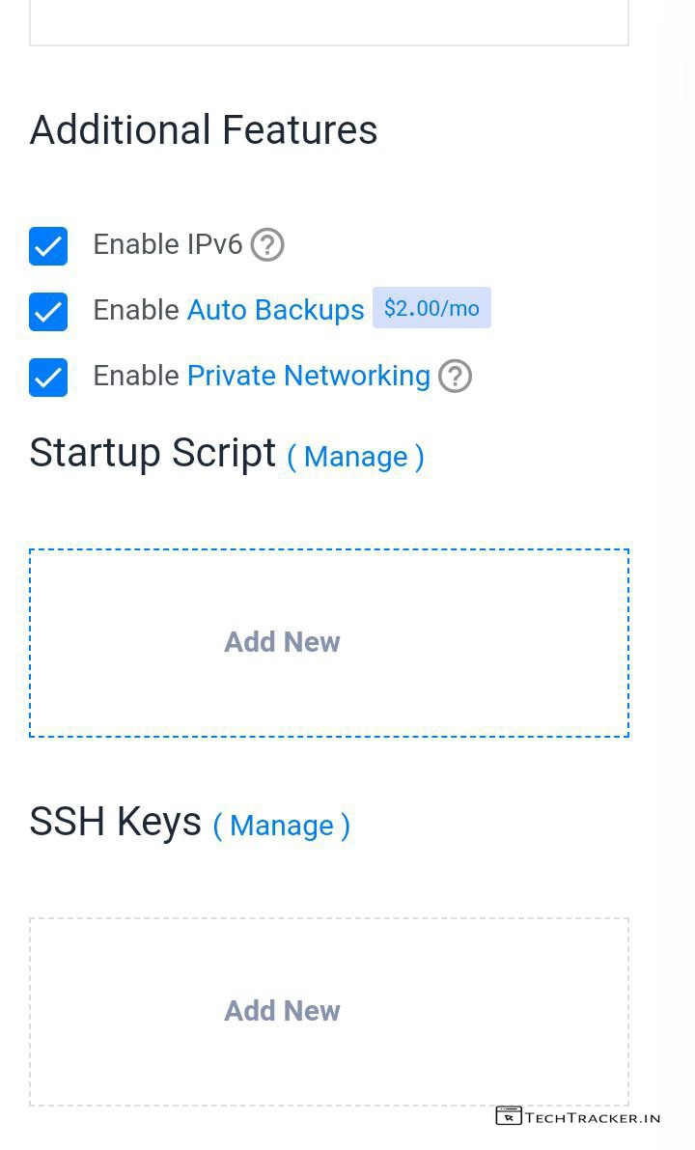Image resolution: width=695 pixels, height=1150 pixels.
Task: Open the Private Networking link
Action: click(x=308, y=376)
